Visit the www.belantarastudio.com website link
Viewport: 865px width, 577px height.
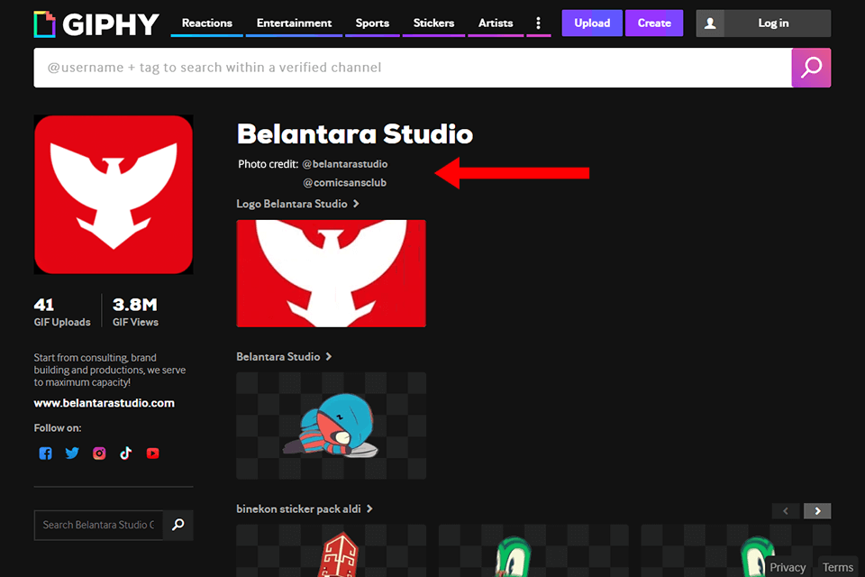105,403
